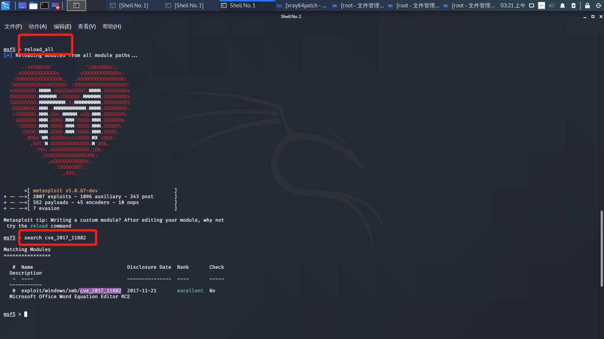604x339 pixels.
Task: Click the msf5 prompt input cursor
Action: click(26, 314)
